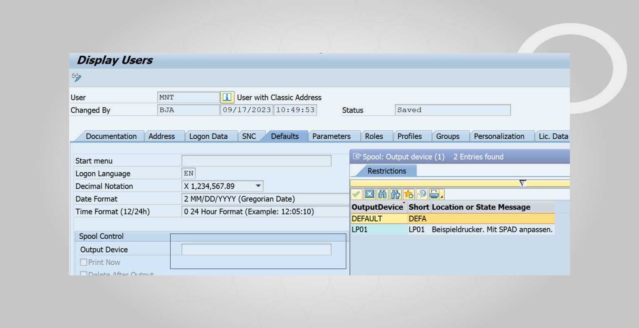The height and width of the screenshot is (328, 639).
Task: Click the star Add to Personal List icon
Action: [409, 194]
